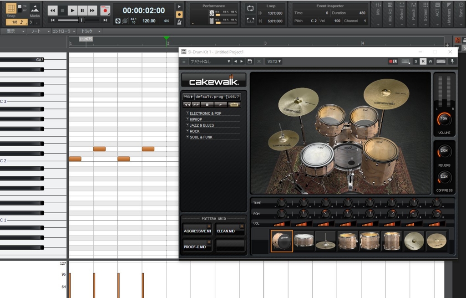Toggle the audio engine button

point(118,21)
